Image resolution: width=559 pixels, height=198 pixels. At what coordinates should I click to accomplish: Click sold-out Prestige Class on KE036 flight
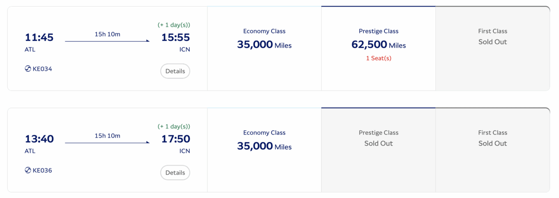pos(378,139)
